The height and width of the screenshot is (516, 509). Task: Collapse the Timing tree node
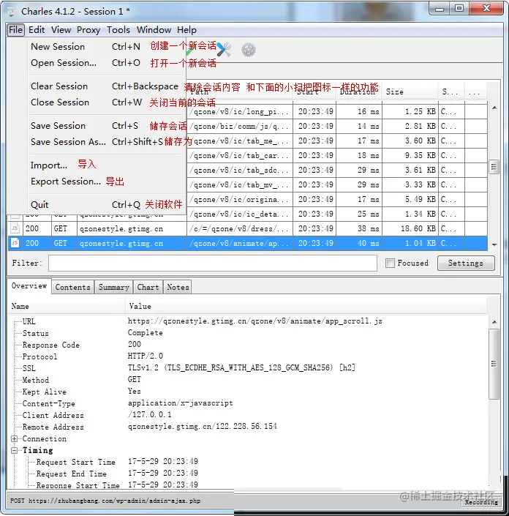click(14, 450)
